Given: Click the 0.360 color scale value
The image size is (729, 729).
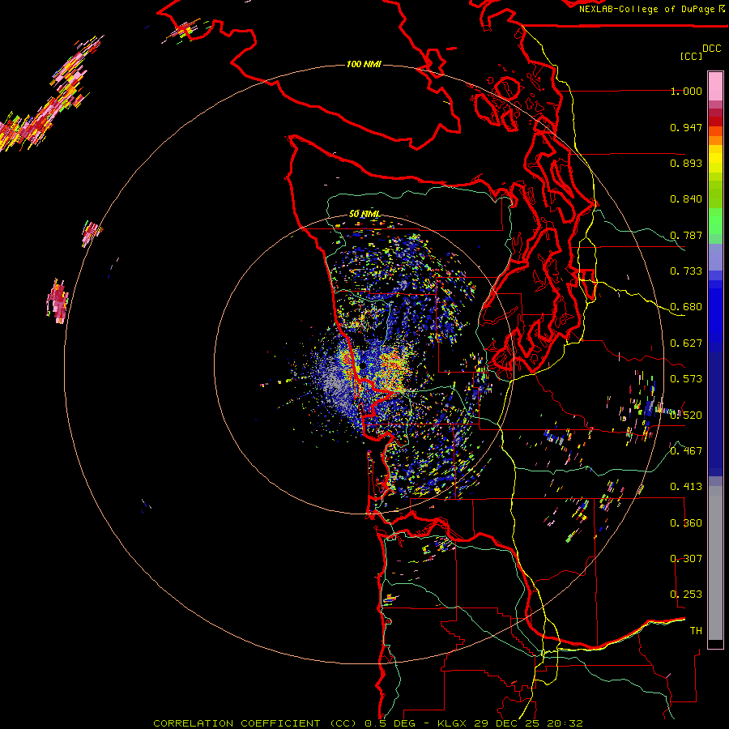Looking at the screenshot, I should (x=686, y=523).
